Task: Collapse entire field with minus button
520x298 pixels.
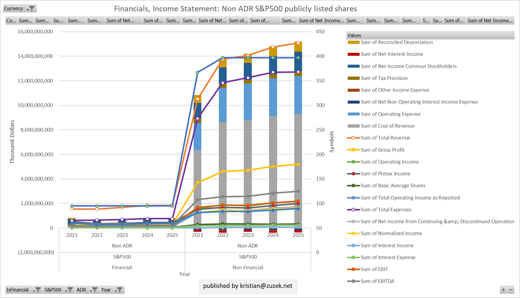Action: [x=511, y=290]
